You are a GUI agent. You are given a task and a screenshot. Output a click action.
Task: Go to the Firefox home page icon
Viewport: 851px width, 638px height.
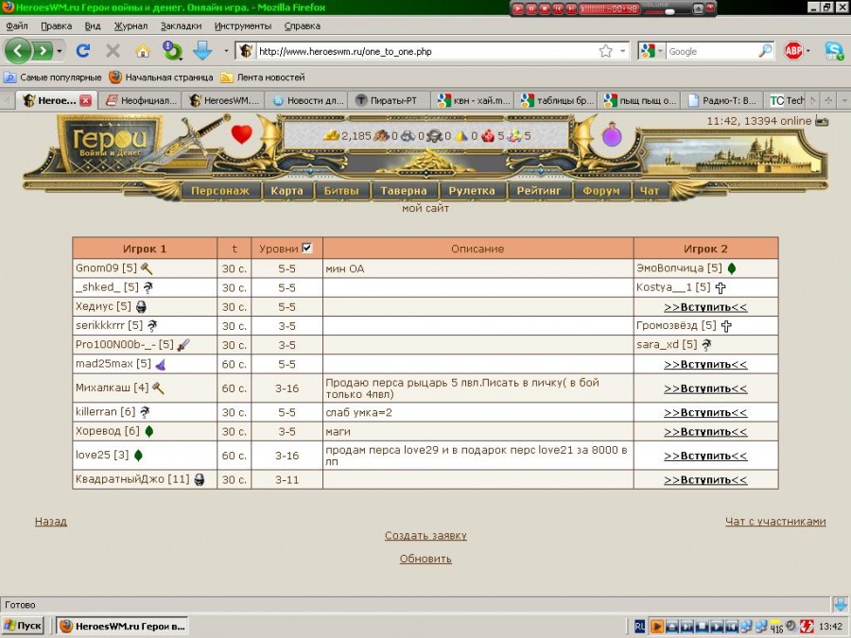click(x=143, y=50)
